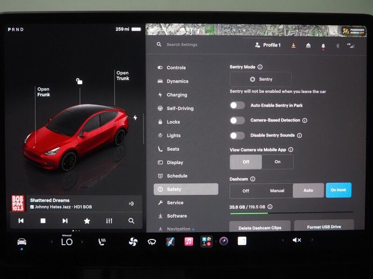Tap Format USB Drive button
Screen dimensions: 373x279
pos(324,226)
